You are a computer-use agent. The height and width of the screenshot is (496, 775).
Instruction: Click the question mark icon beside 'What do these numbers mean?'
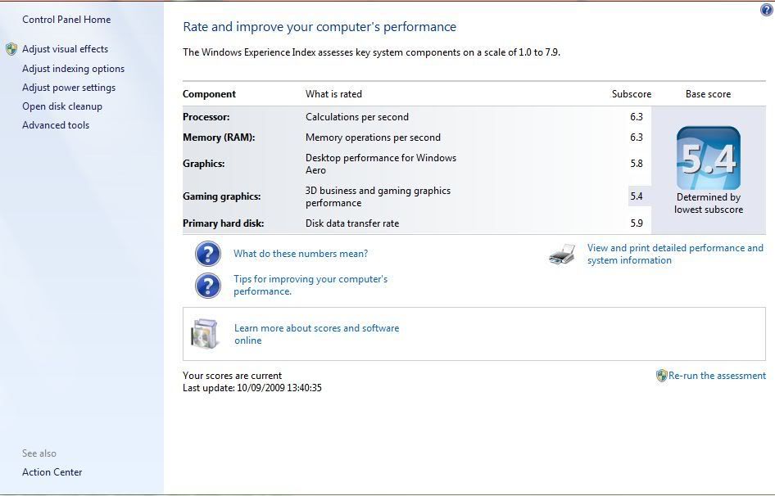pyautogui.click(x=208, y=254)
